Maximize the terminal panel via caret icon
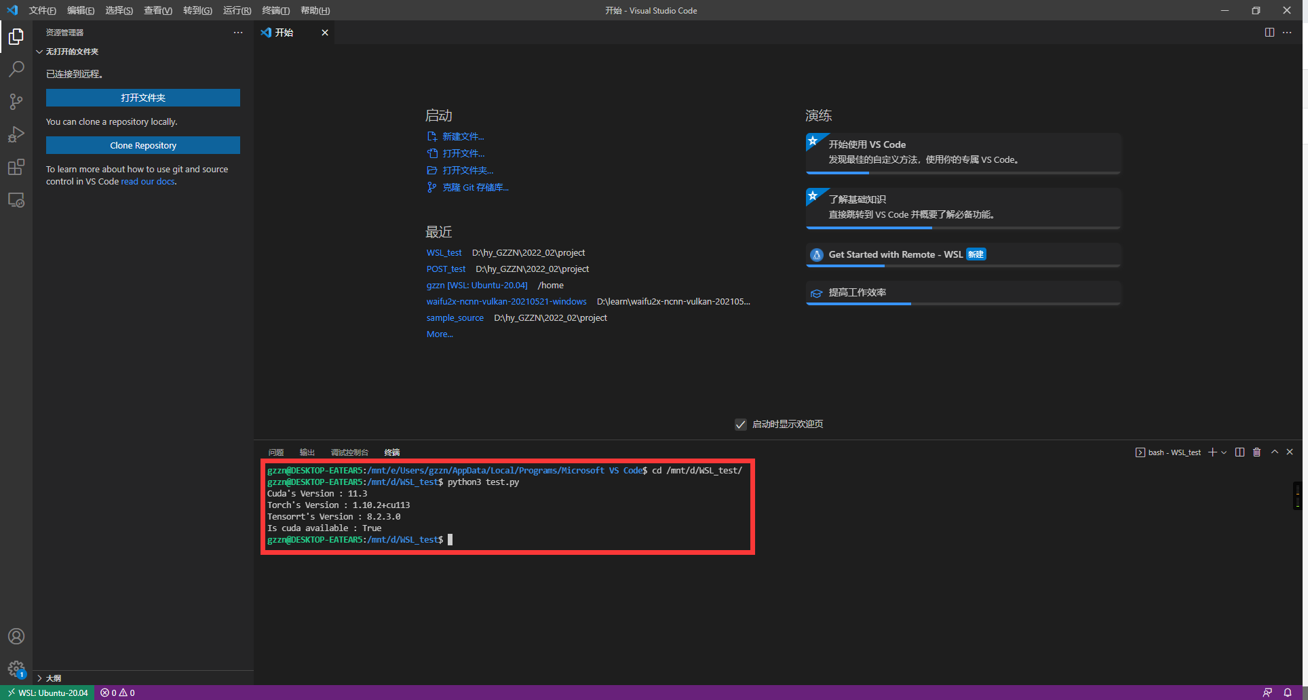The width and height of the screenshot is (1308, 700). (1274, 452)
